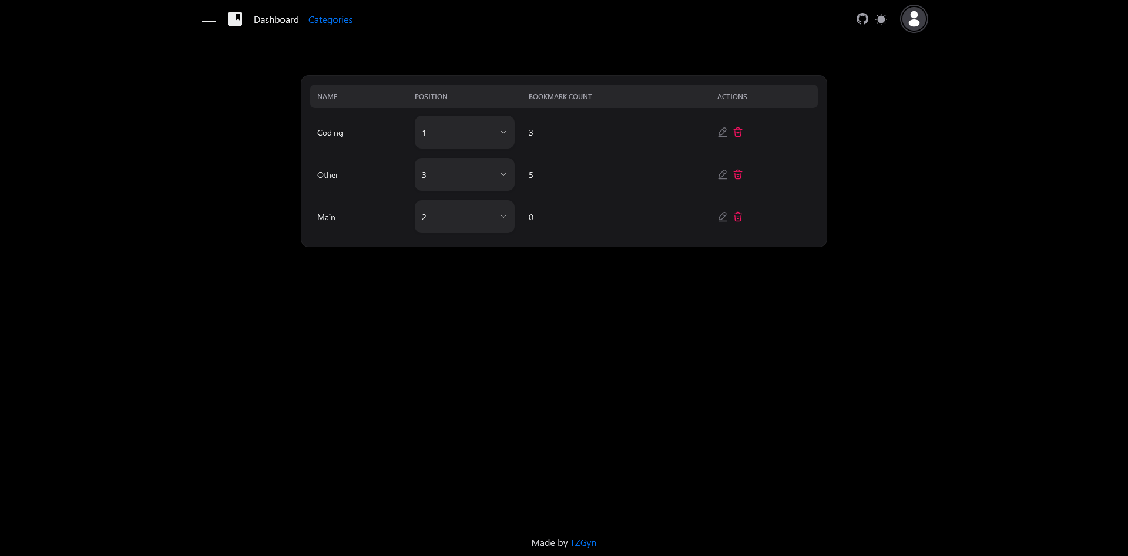Open the profile avatar menu

[x=913, y=19]
